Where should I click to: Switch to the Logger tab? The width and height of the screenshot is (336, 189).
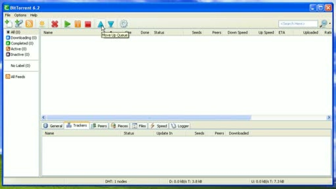click(180, 126)
